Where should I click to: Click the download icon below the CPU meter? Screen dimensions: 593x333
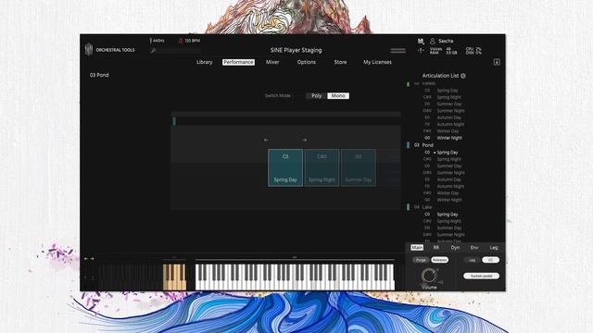497,62
